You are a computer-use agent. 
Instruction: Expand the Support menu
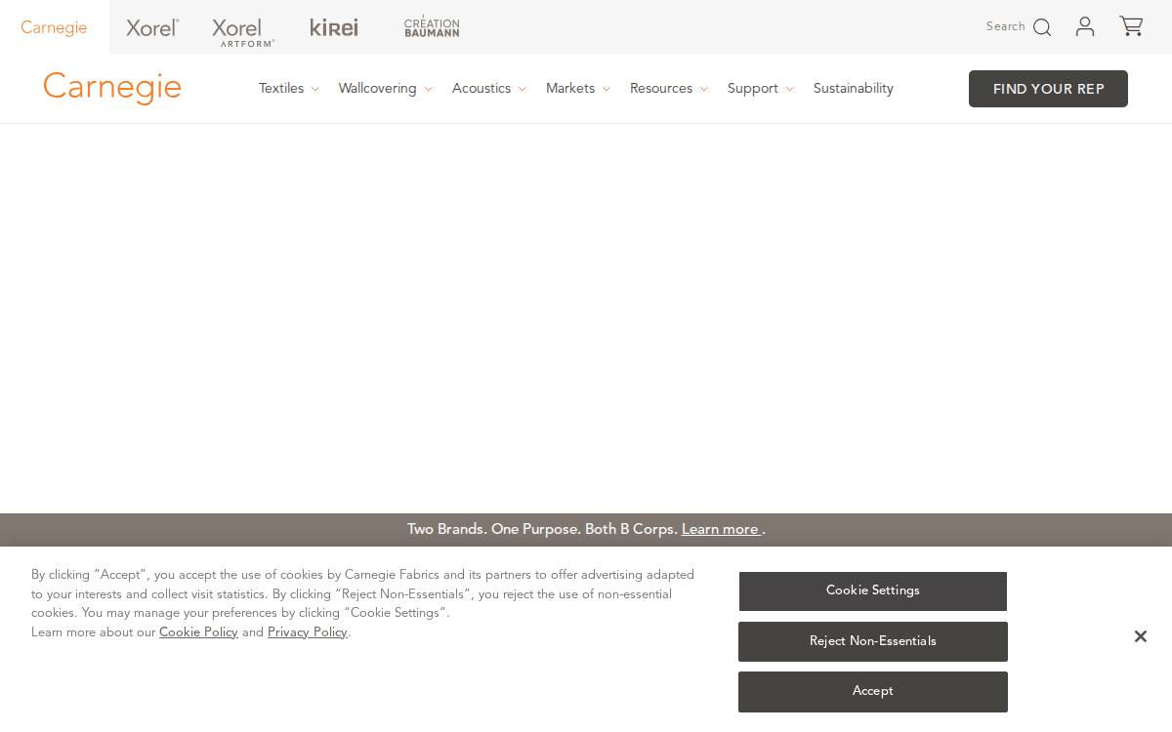(760, 89)
